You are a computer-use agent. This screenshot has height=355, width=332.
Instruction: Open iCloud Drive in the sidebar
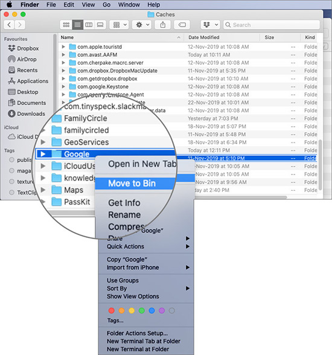click(24, 136)
